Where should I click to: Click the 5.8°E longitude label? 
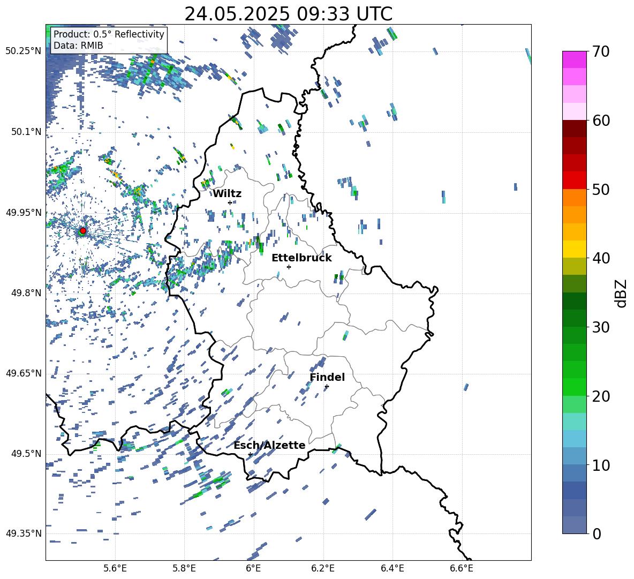coord(184,569)
